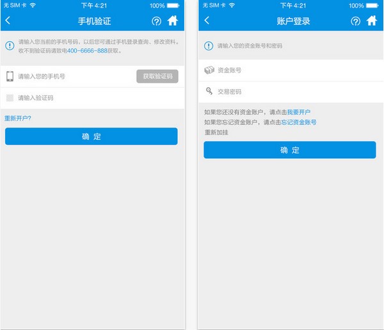Click the phone icon in the mobile number row
The image size is (384, 330).
[10, 76]
